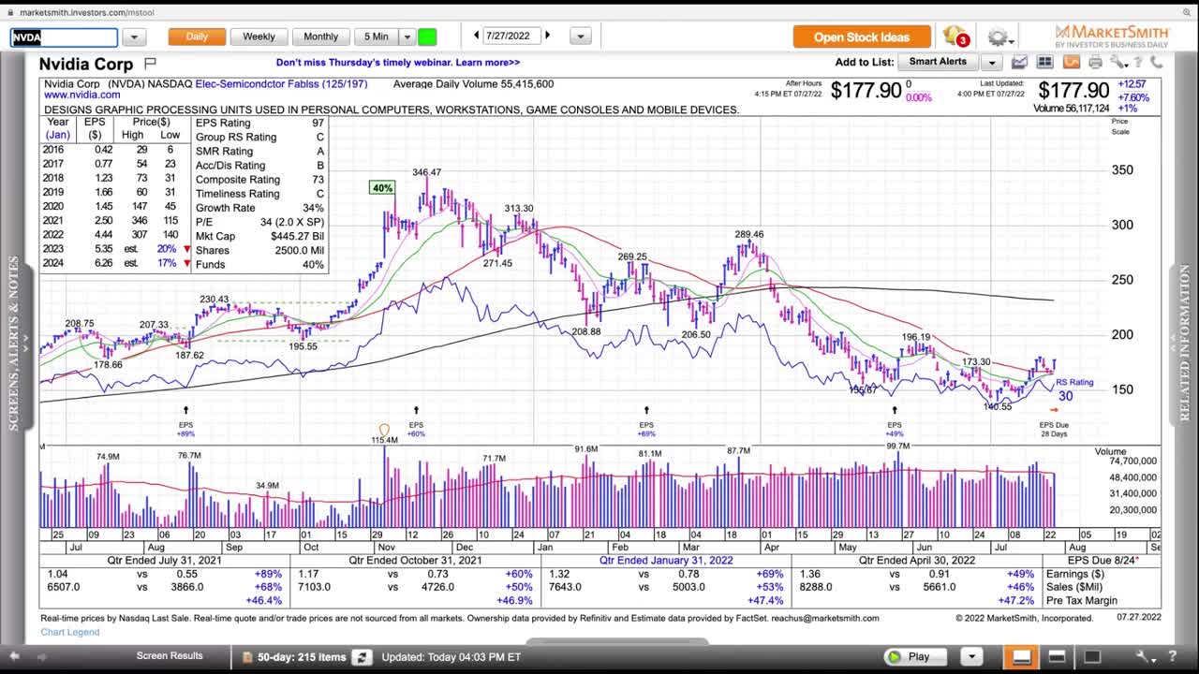Click the RS Rating 30 label

click(1073, 389)
